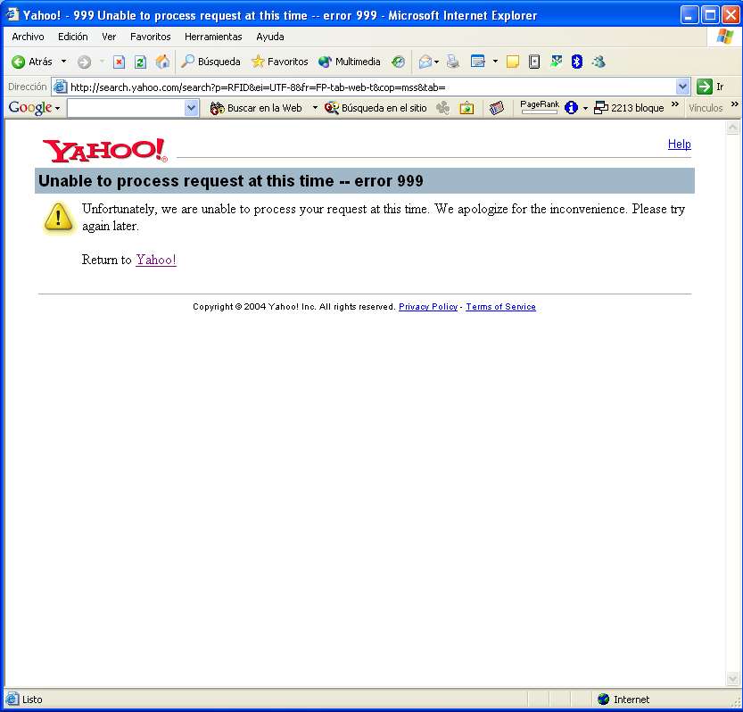Refresh the current page

(x=140, y=62)
